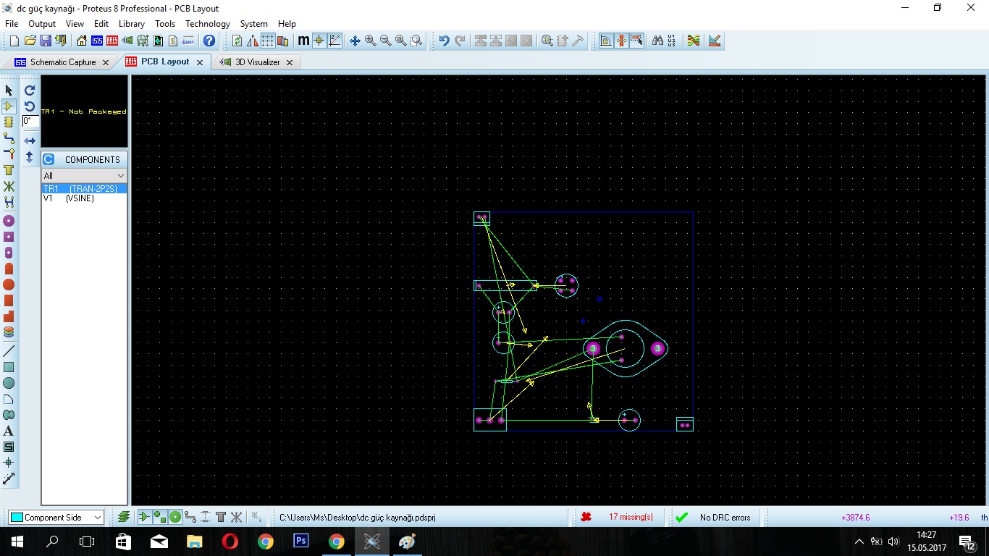Select the Via Mode tool

click(9, 153)
